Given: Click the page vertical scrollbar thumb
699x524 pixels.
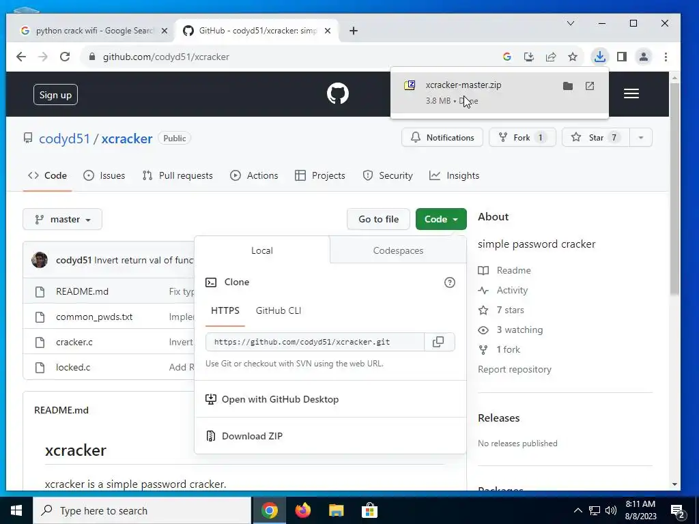Looking at the screenshot, I should click(674, 188).
